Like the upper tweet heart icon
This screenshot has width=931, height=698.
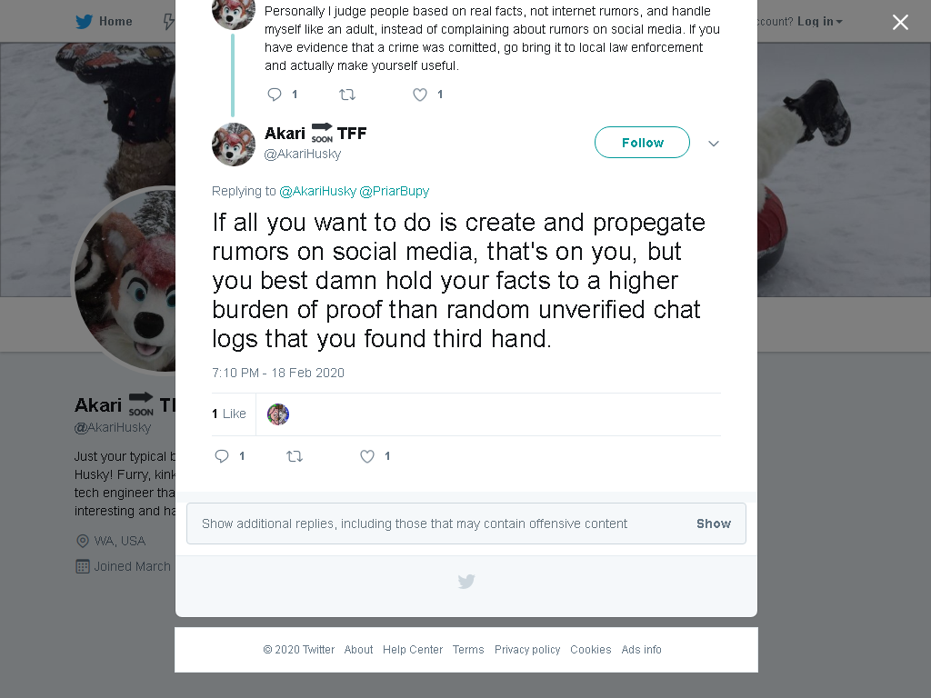pyautogui.click(x=420, y=95)
